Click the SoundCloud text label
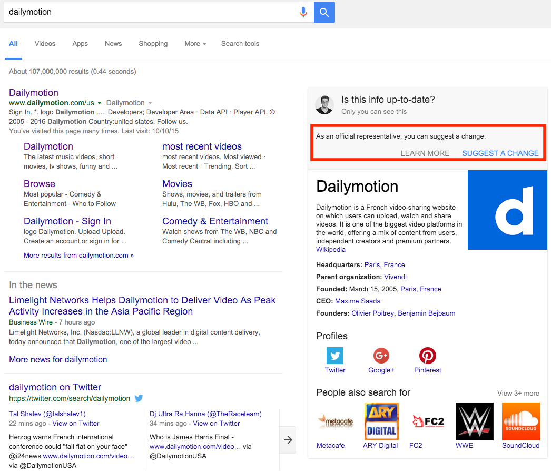This screenshot has height=471, width=551. [521, 445]
